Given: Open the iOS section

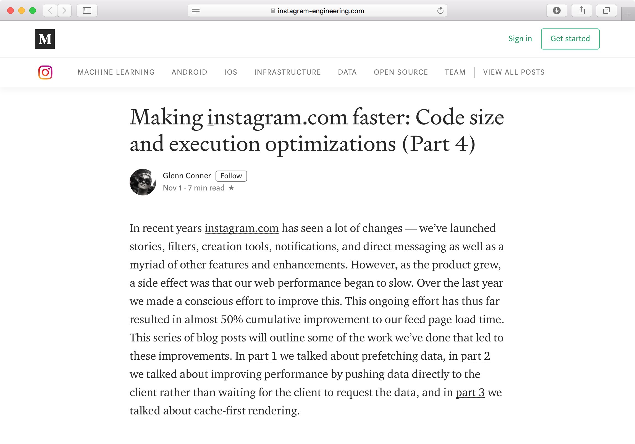Looking at the screenshot, I should (231, 72).
